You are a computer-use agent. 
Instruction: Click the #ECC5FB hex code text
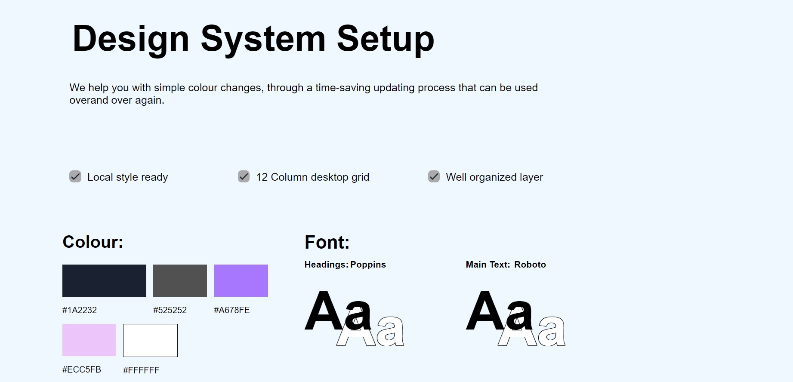pyautogui.click(x=82, y=370)
